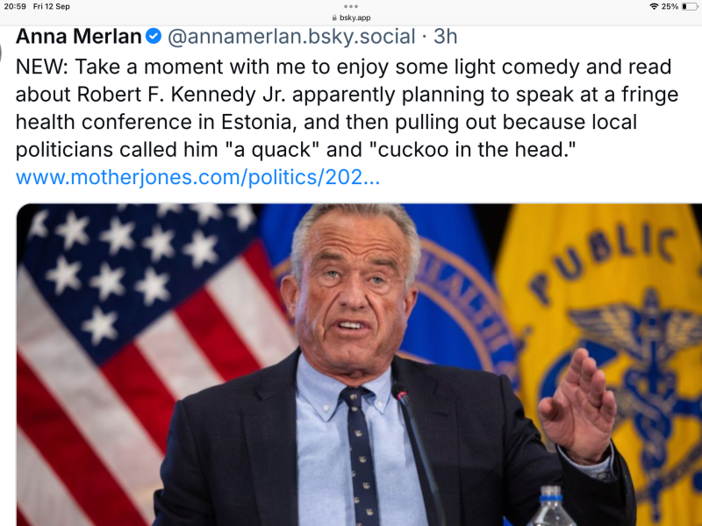Screen dimensions: 702x526
Task: Tap the 20:59 clock in status bar
Action: click(13, 6)
